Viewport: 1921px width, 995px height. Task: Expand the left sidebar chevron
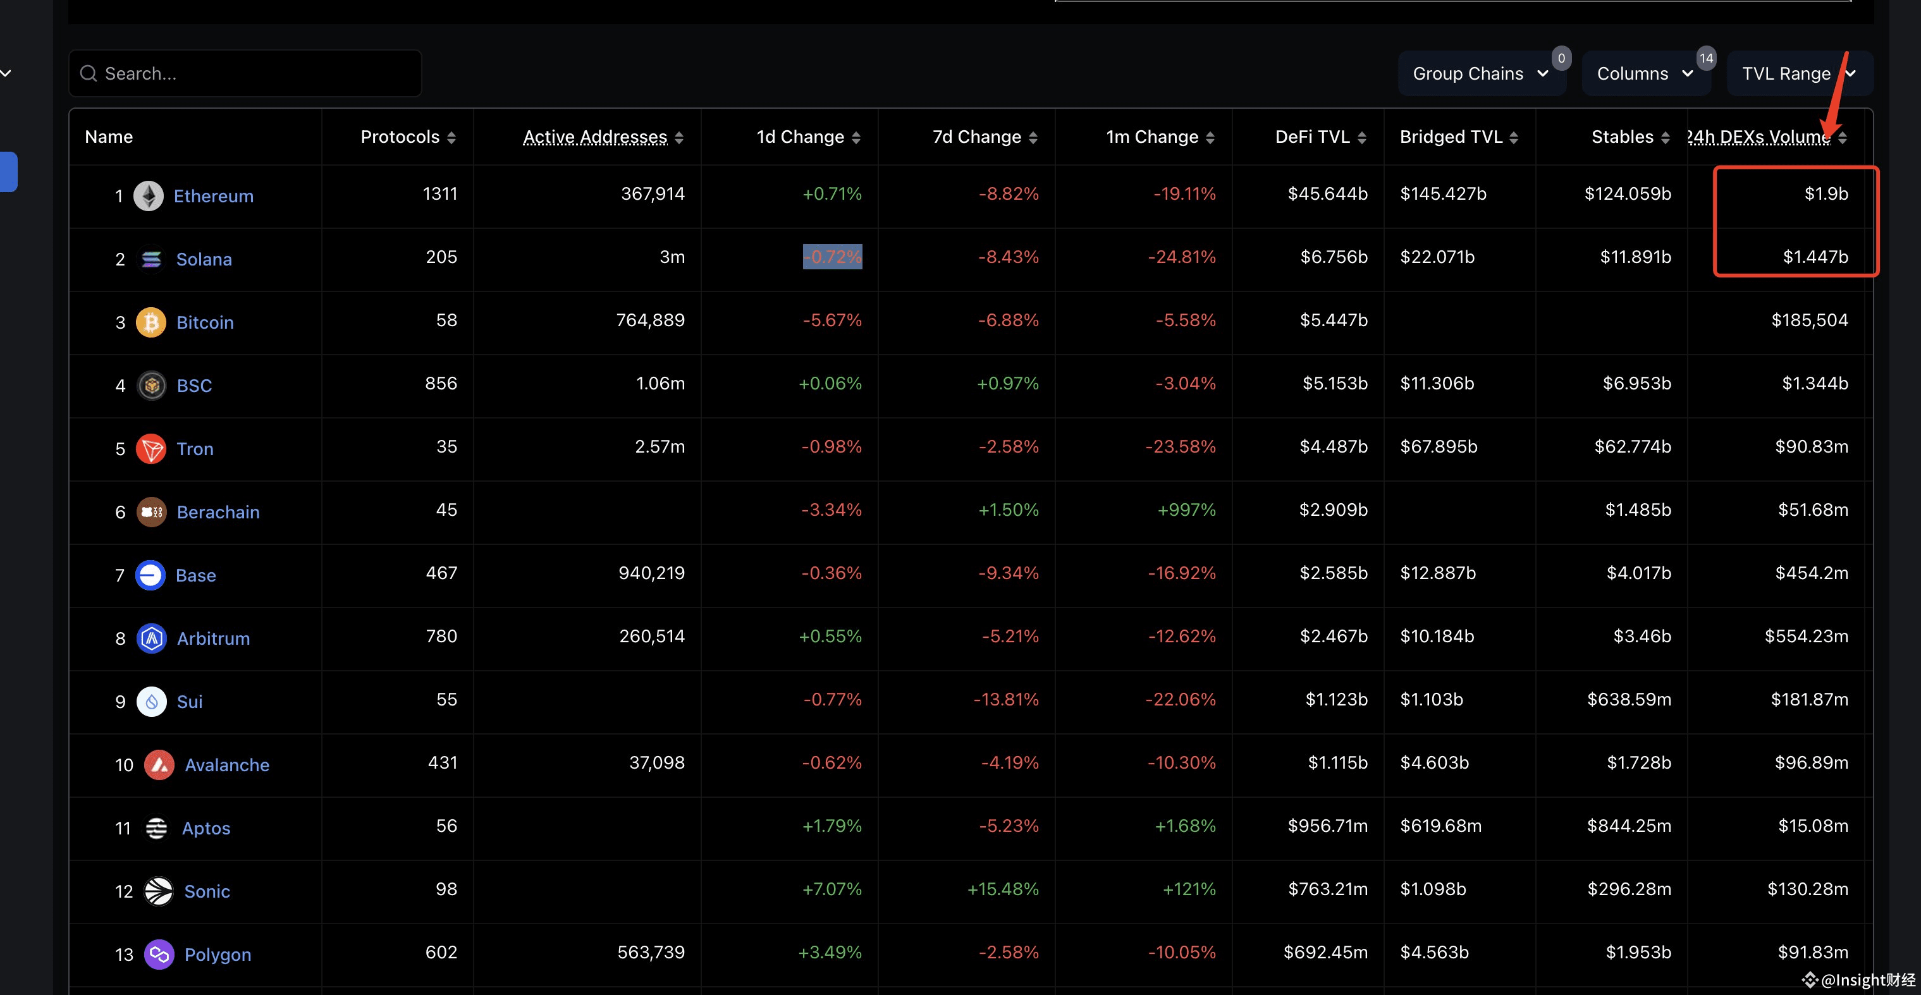click(x=6, y=73)
